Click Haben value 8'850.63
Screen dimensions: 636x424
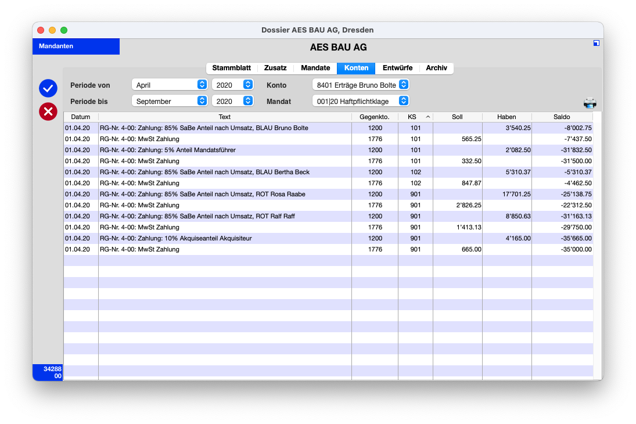(x=518, y=216)
